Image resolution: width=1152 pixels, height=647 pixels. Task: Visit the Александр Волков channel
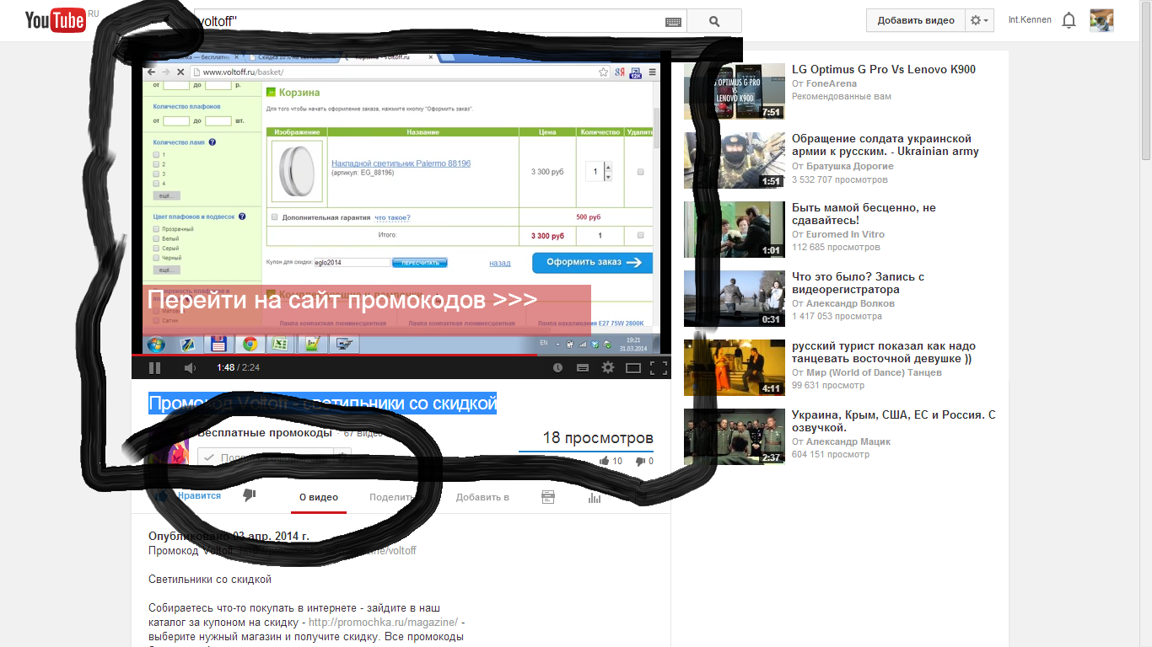coord(850,303)
